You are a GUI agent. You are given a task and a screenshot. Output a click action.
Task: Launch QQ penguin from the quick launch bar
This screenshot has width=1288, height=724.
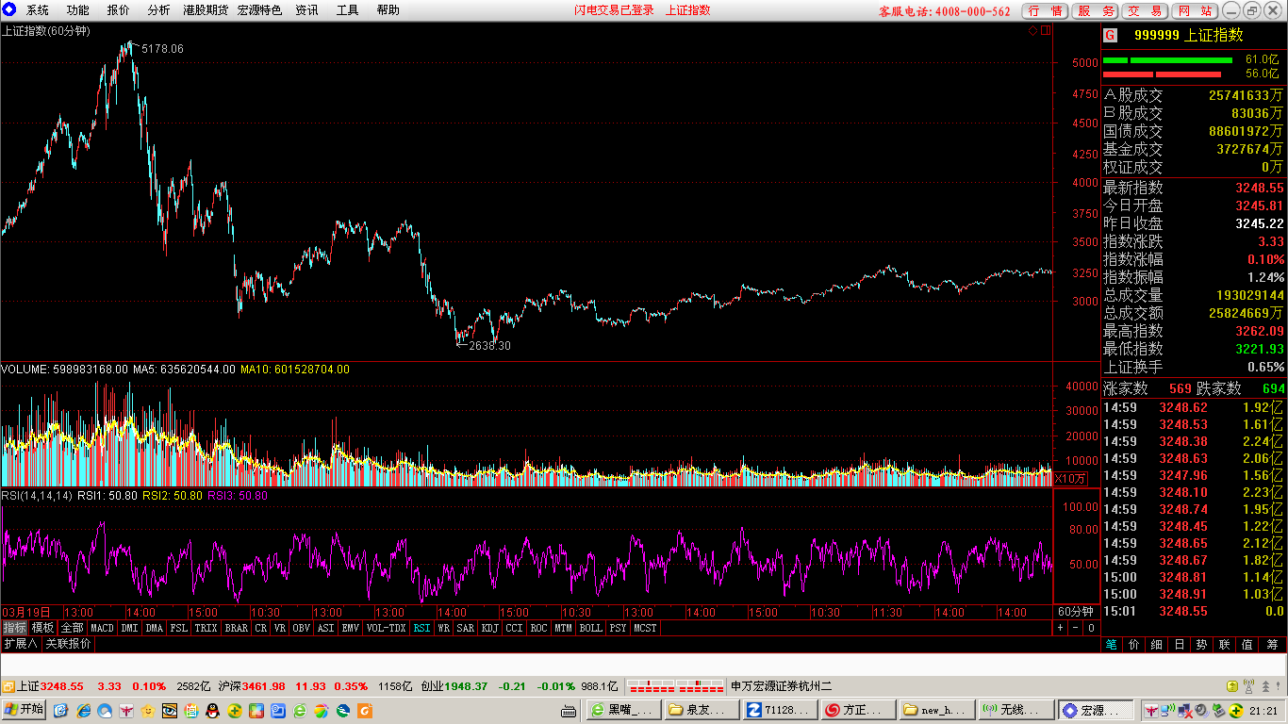(x=213, y=710)
